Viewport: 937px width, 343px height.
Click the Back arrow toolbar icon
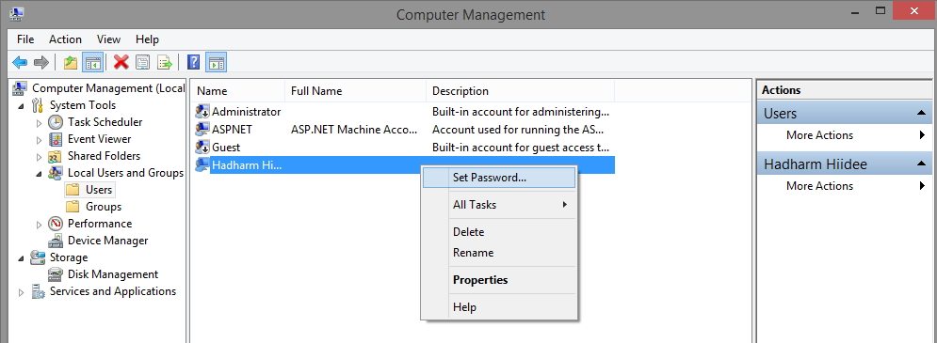coord(20,62)
